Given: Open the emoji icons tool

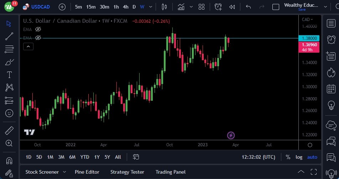Looking at the screenshot, I should tap(9, 113).
